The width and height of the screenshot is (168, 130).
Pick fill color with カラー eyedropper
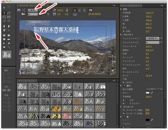point(152,93)
